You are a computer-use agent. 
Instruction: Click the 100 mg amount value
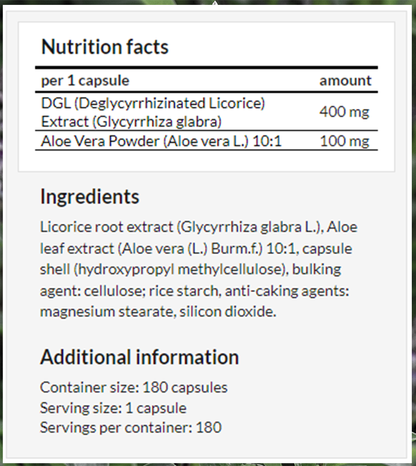pos(345,141)
